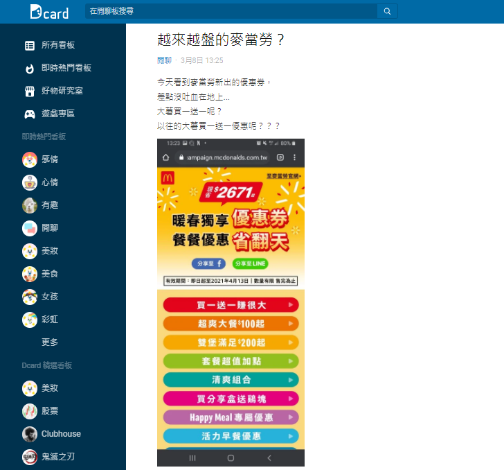Viewport: 504px width, 470px height.
Task: Expand 活力早餐優惠 blue bar
Action: click(x=231, y=436)
